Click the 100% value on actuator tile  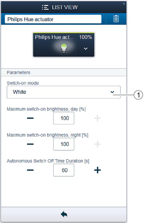[86, 37]
